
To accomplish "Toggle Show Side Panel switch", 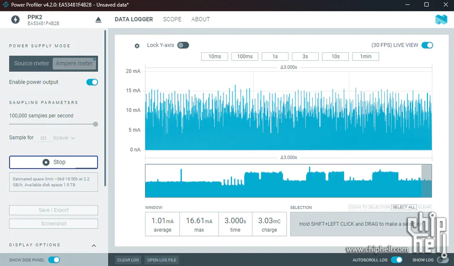I will point(54,260).
